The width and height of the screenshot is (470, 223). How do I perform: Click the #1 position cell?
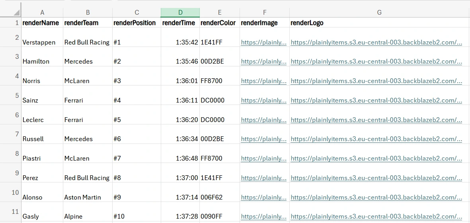[x=137, y=37]
